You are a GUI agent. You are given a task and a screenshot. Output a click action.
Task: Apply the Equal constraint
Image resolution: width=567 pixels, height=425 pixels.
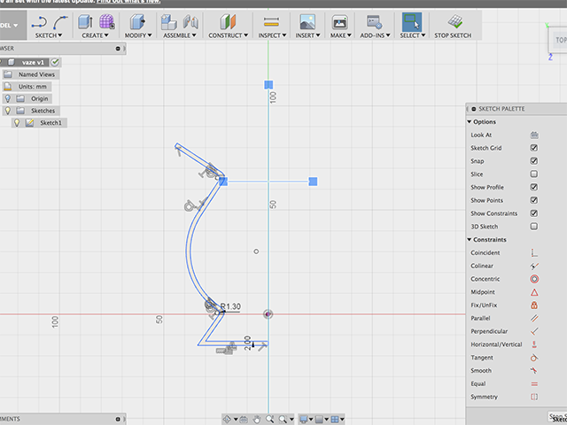pyautogui.click(x=534, y=383)
